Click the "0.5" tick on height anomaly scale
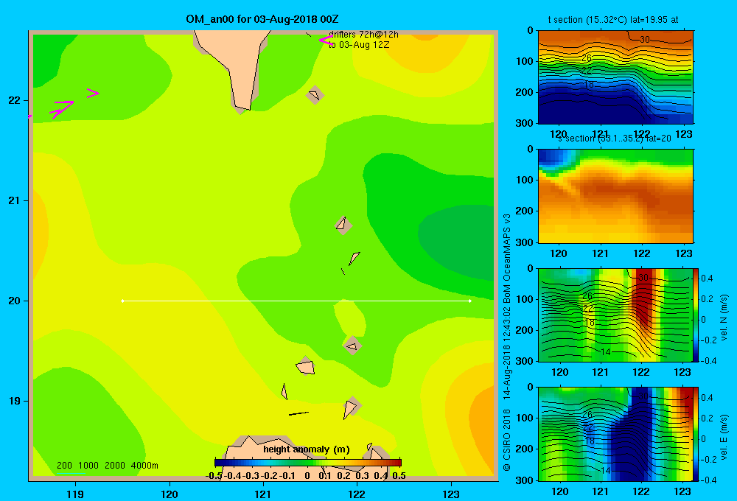 (x=399, y=476)
